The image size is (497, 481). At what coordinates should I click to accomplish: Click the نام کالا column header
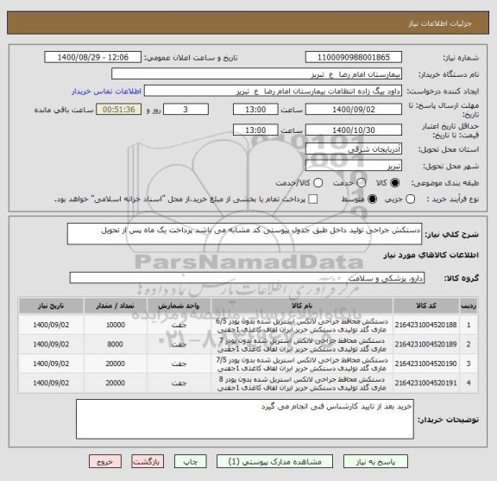coord(302,306)
